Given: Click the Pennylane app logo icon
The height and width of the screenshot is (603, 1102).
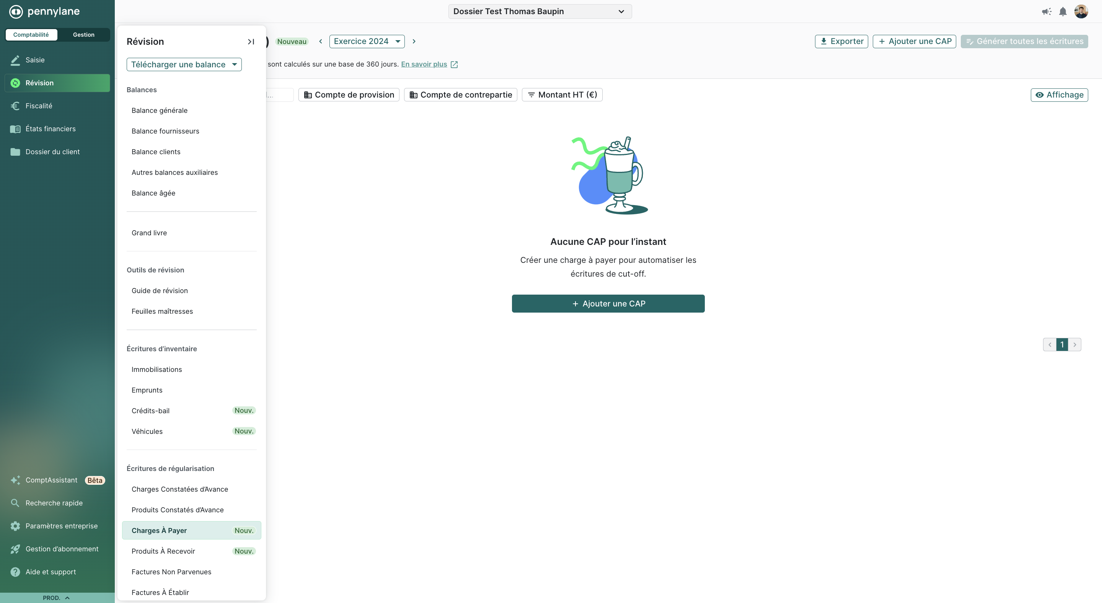Looking at the screenshot, I should pyautogui.click(x=13, y=11).
